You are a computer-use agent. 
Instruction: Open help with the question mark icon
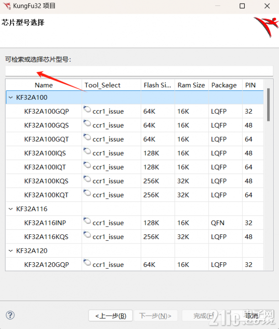click(10, 315)
